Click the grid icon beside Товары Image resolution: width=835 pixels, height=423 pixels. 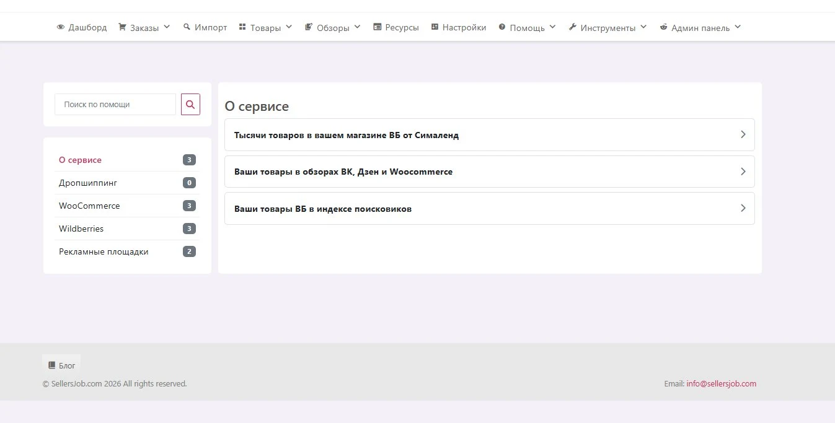click(x=242, y=27)
